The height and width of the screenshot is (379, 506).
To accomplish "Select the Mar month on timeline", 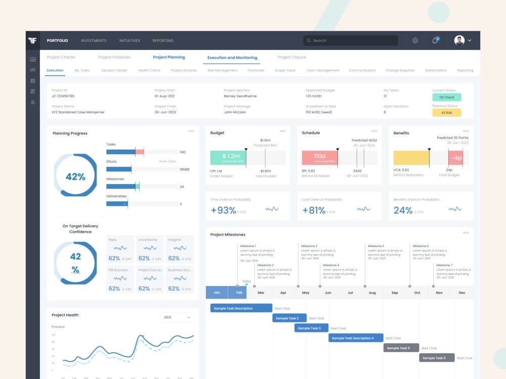I will coord(261,293).
